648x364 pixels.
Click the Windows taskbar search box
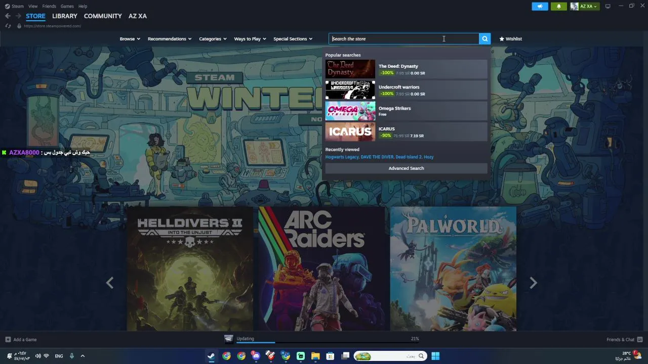(x=389, y=356)
